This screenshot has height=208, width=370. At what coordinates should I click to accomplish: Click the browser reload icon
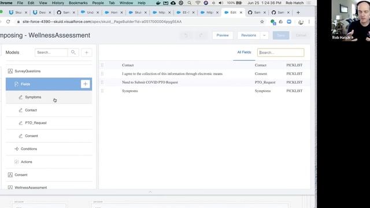pyautogui.click(x=8, y=22)
